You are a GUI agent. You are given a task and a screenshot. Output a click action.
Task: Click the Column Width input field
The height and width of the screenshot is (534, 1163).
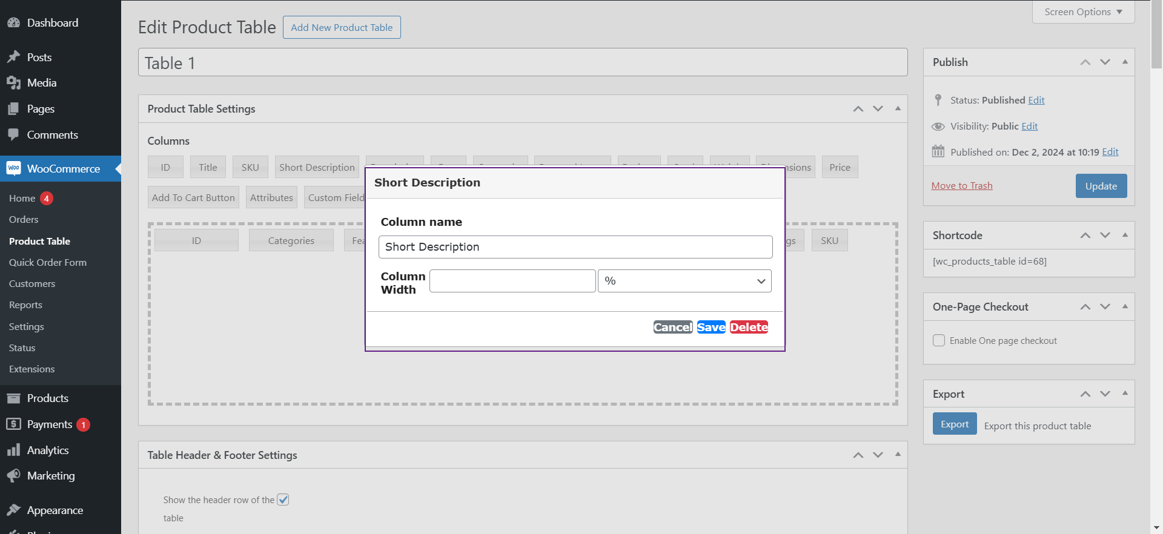[512, 281]
